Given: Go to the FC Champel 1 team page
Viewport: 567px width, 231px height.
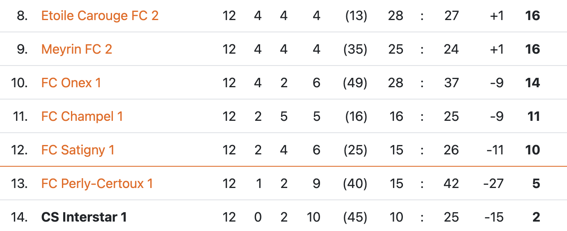Looking at the screenshot, I should point(82,117).
